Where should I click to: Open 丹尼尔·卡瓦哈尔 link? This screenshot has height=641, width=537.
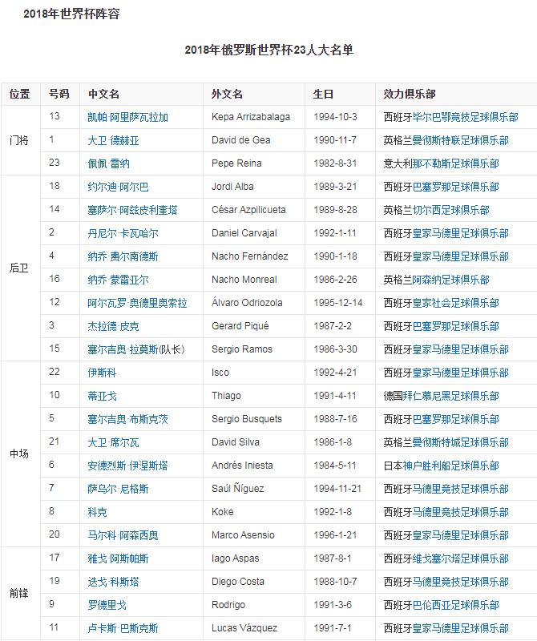click(123, 234)
